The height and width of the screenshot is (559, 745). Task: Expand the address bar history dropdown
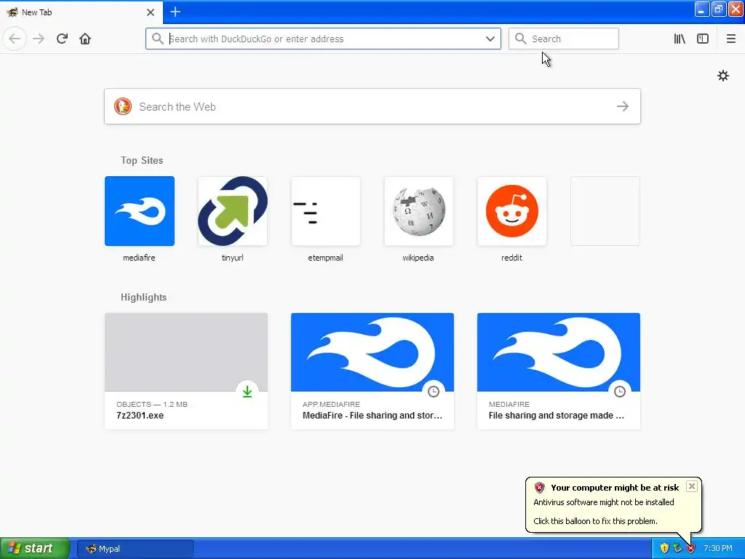(490, 39)
